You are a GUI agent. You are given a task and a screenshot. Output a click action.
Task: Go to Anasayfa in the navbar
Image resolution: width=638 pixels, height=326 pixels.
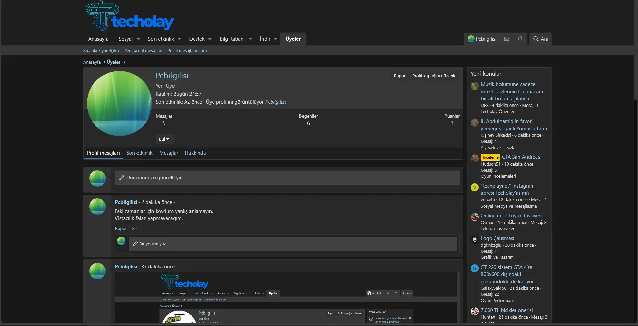point(98,39)
